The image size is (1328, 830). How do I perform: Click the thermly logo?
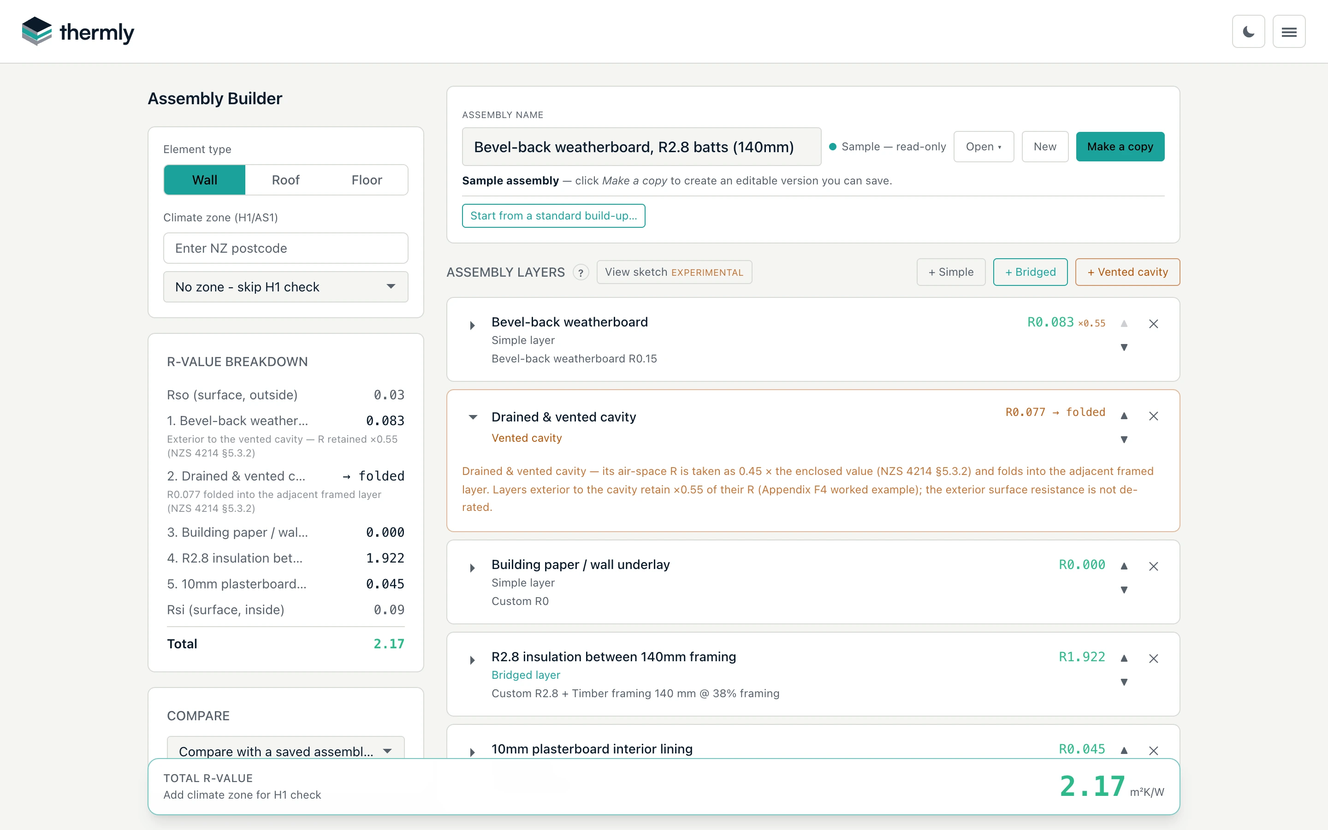point(78,32)
